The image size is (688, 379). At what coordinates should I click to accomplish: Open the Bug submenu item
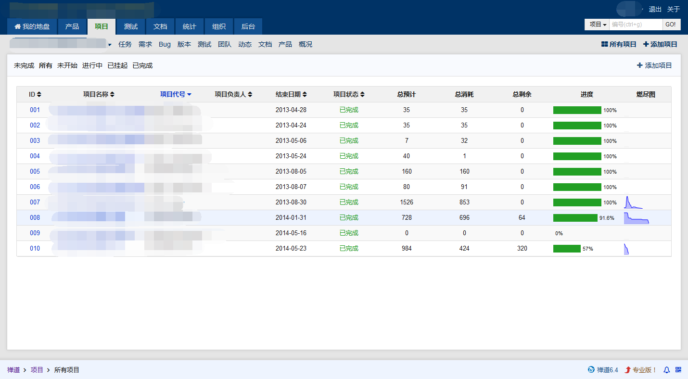coord(165,44)
